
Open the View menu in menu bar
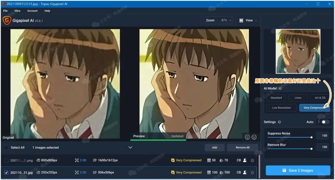17,11
